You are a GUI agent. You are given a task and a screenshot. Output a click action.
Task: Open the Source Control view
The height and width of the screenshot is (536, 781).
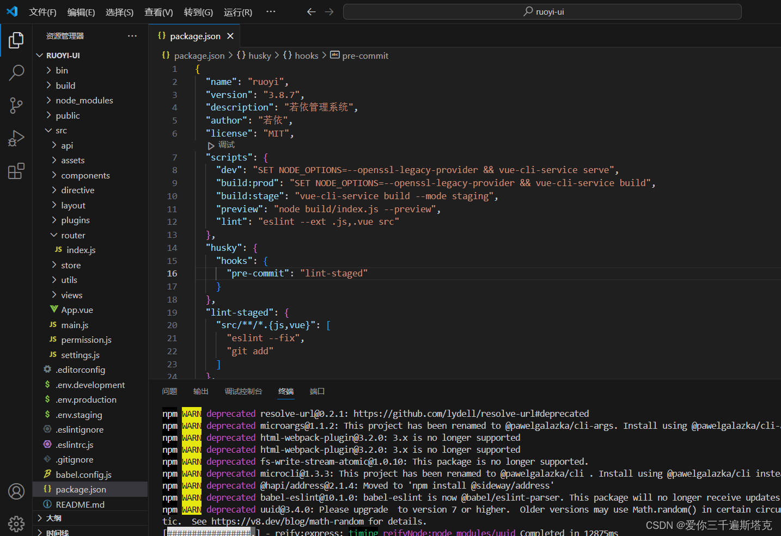(16, 106)
